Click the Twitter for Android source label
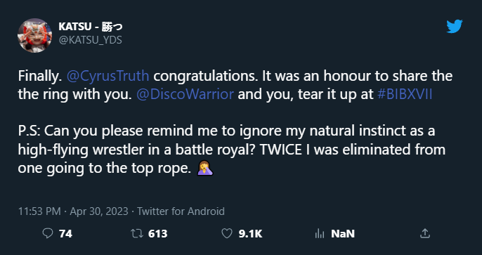482x255 pixels. [x=181, y=211]
